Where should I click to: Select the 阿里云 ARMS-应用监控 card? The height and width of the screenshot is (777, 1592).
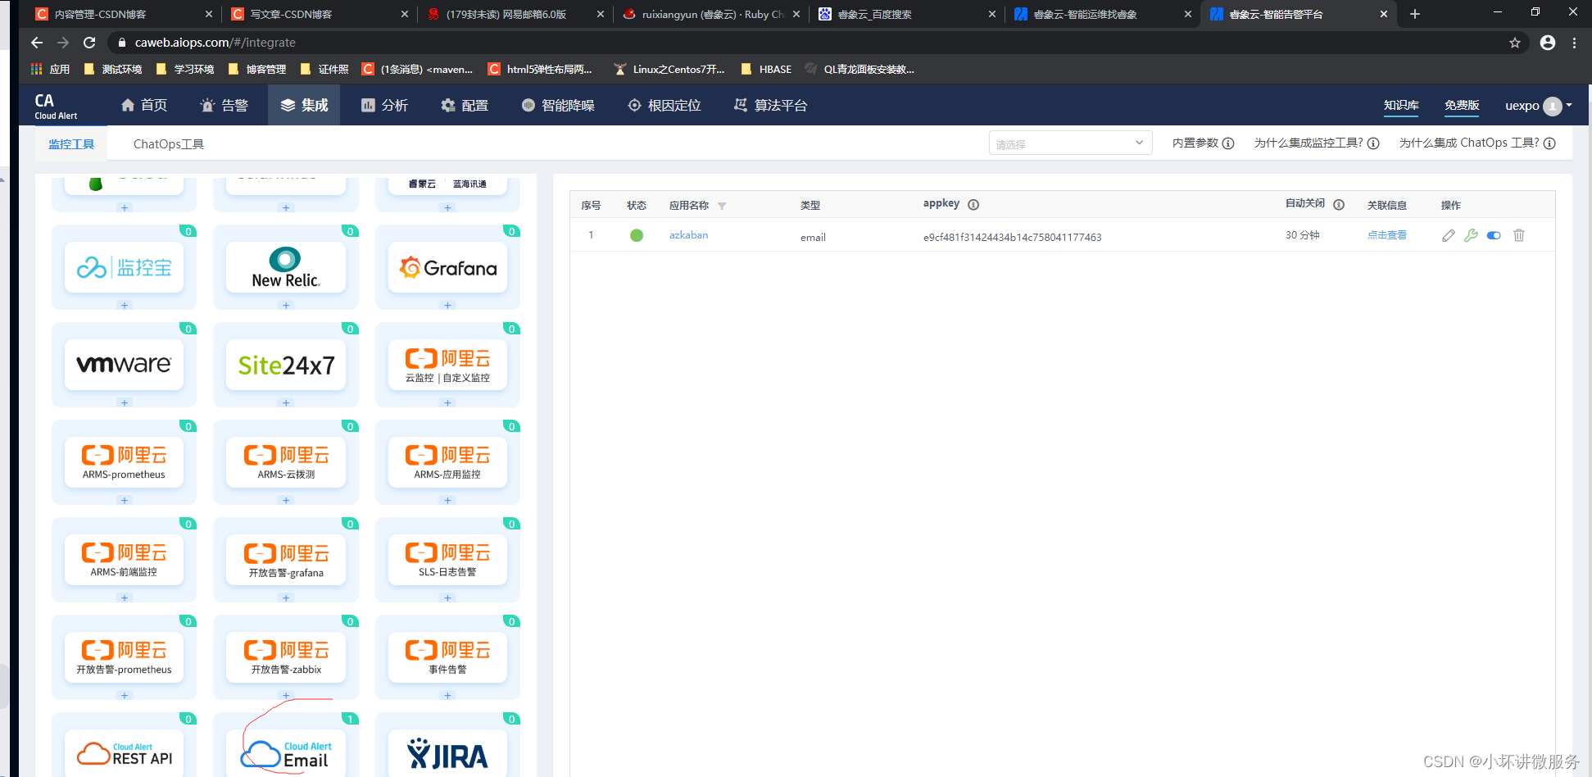(447, 462)
